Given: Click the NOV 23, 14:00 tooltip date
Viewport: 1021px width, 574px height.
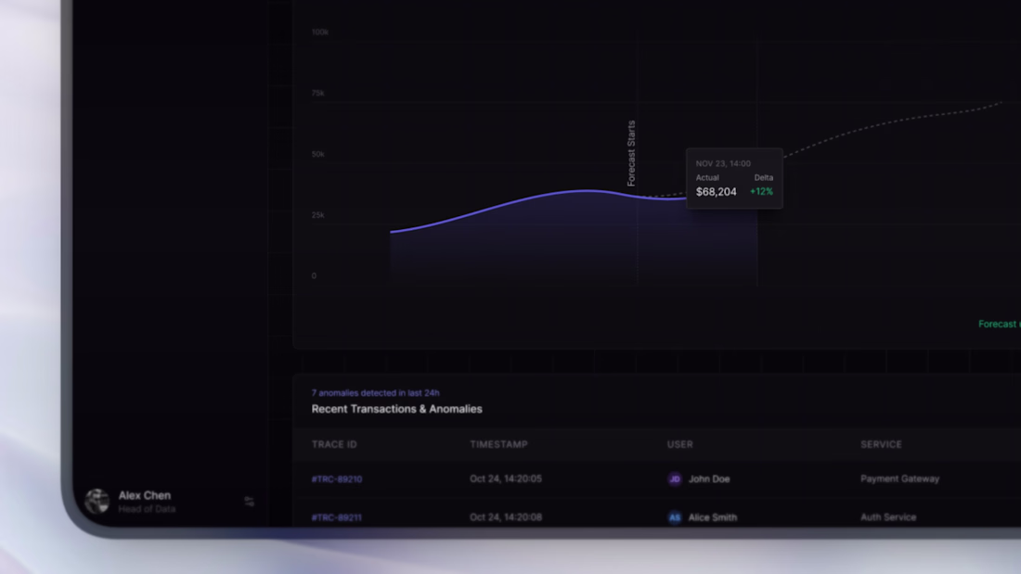Looking at the screenshot, I should point(723,163).
